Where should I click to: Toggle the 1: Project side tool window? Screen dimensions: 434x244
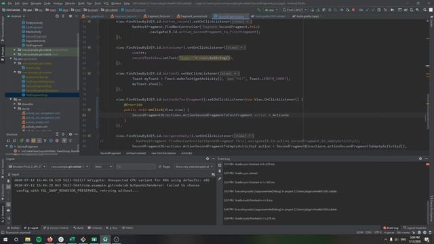[x=3, y=54]
